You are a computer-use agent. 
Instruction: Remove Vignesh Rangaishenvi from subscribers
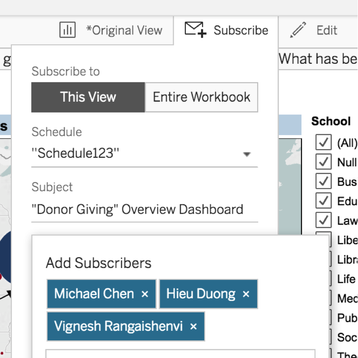[193, 326]
